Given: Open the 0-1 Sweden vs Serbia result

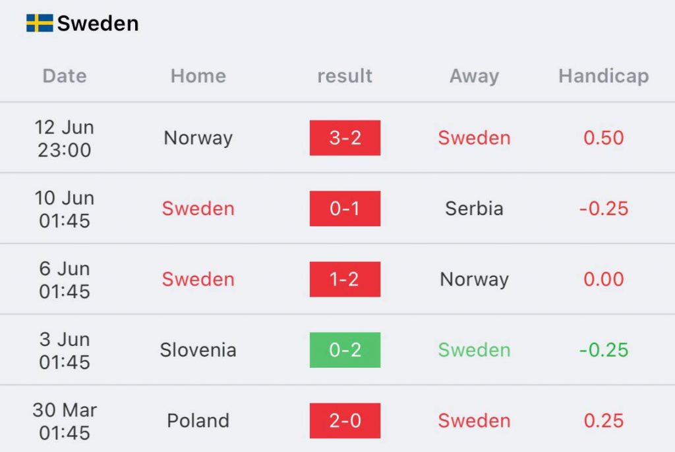Looking at the screenshot, I should coord(345,209).
